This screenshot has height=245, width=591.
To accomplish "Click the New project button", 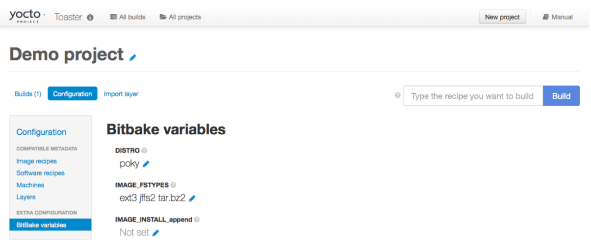I will point(502,17).
